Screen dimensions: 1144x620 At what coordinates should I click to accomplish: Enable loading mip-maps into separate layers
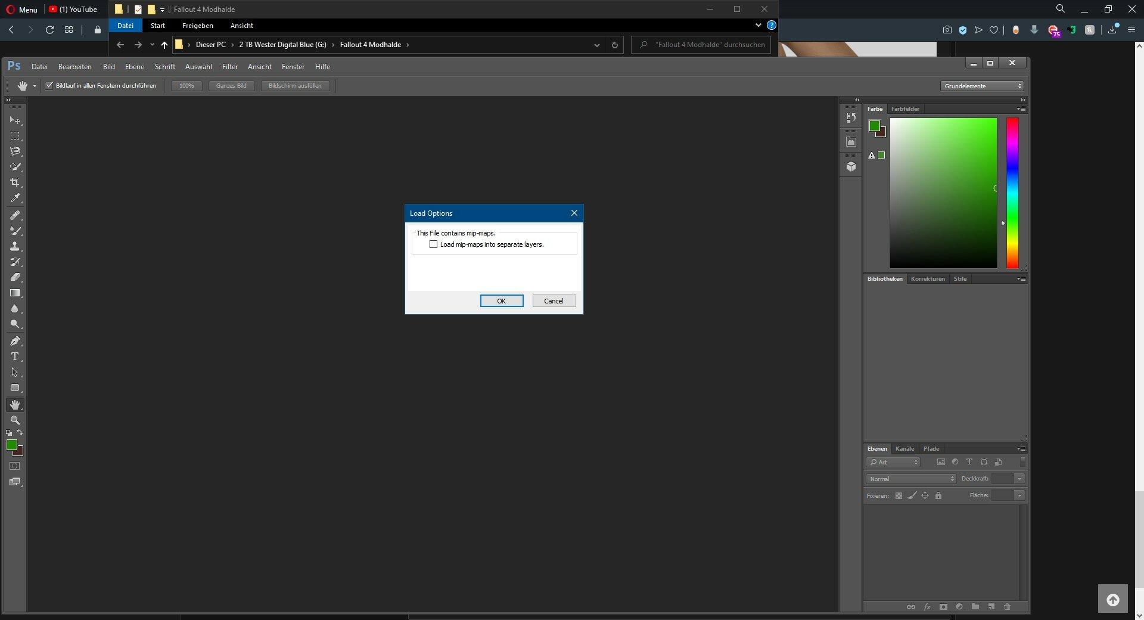434,244
